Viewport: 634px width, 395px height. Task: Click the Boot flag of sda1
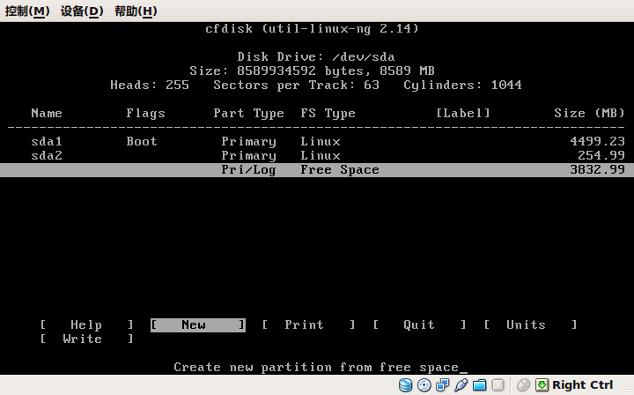pyautogui.click(x=142, y=141)
